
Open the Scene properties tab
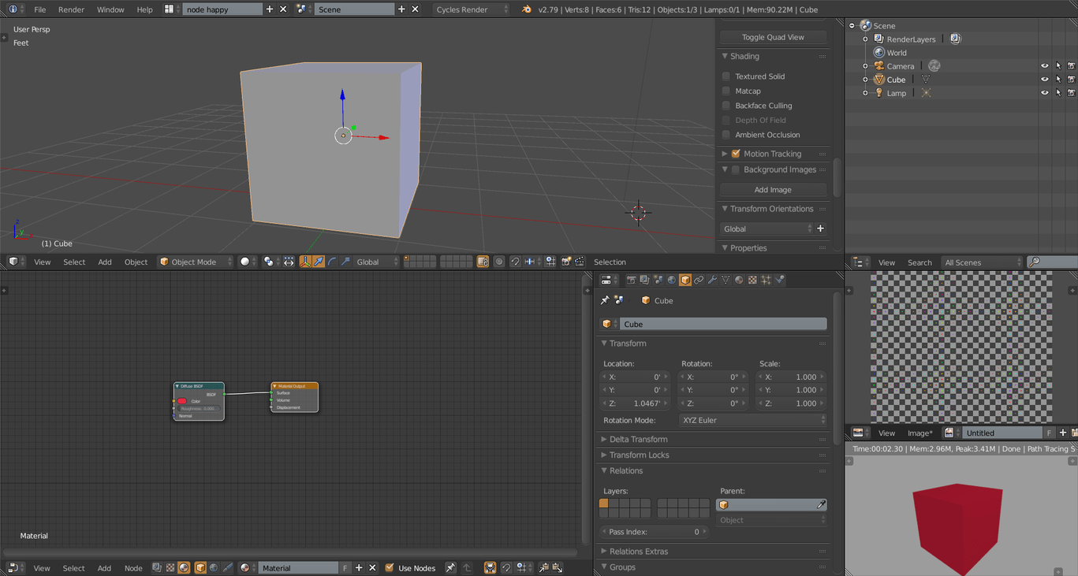[657, 280]
